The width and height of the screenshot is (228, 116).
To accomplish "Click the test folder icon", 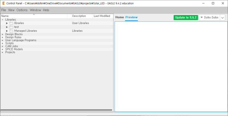I will click(11, 27).
